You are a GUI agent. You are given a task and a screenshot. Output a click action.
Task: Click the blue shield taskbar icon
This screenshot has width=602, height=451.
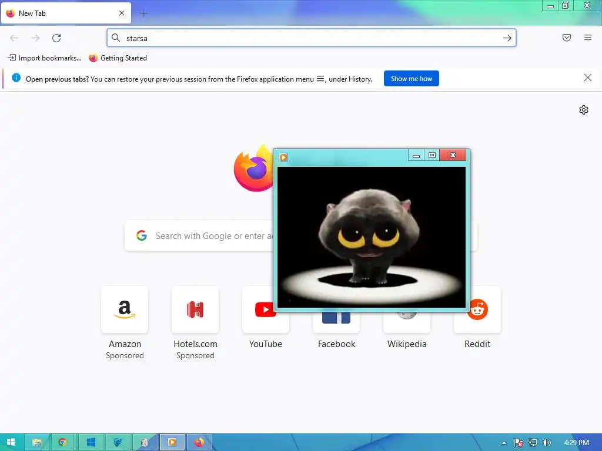[x=118, y=443]
